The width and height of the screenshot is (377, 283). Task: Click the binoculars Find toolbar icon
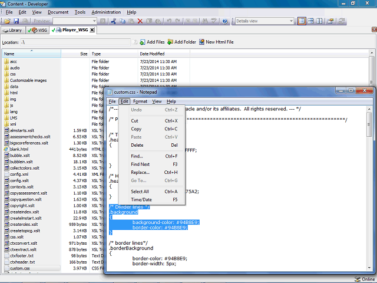point(205,21)
